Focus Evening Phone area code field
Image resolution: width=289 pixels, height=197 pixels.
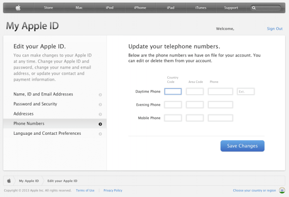coord(195,105)
